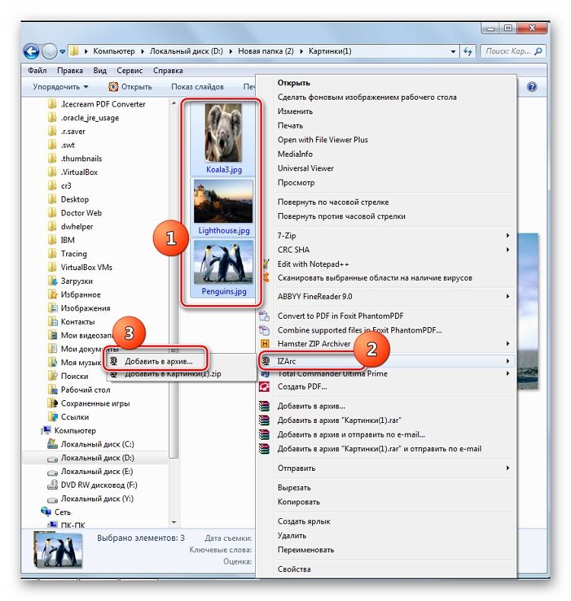The image size is (571, 601).
Task: Open recent pages dropdown next to Forward
Action: 62,52
